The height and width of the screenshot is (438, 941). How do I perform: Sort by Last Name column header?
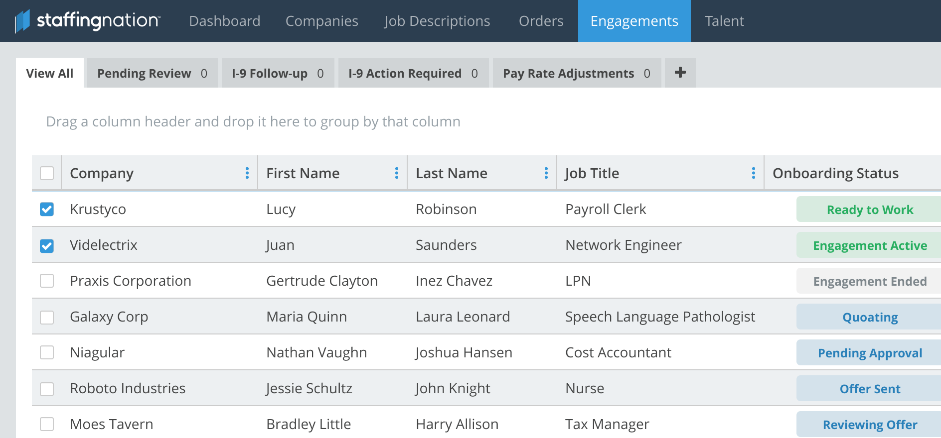452,173
